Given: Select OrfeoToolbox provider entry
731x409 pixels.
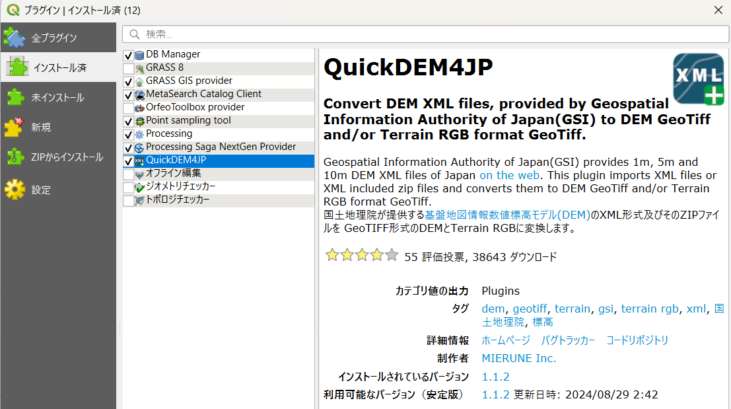Looking at the screenshot, I should pyautogui.click(x=195, y=107).
